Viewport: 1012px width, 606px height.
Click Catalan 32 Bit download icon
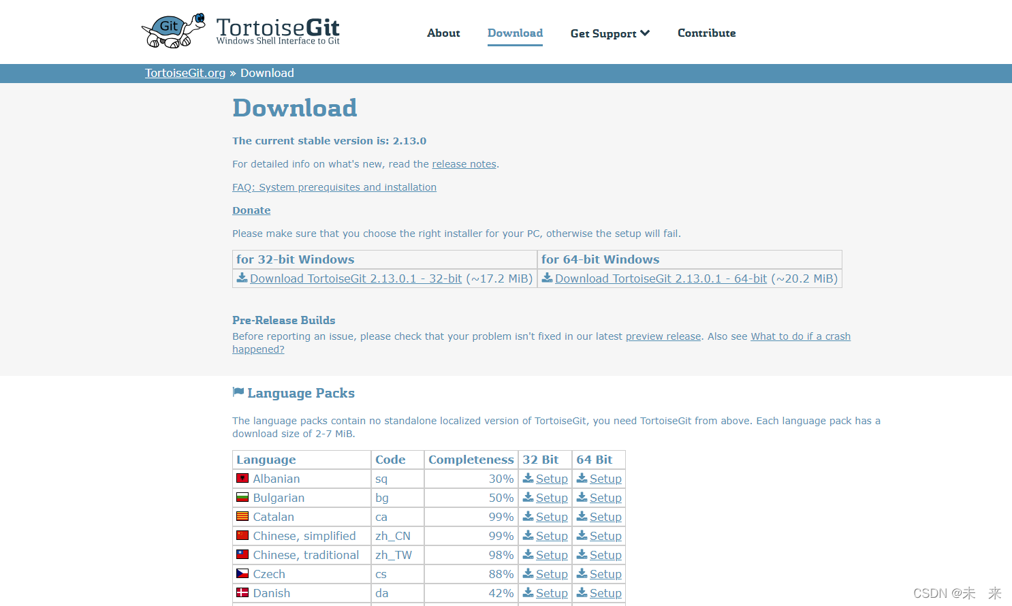coord(528,516)
